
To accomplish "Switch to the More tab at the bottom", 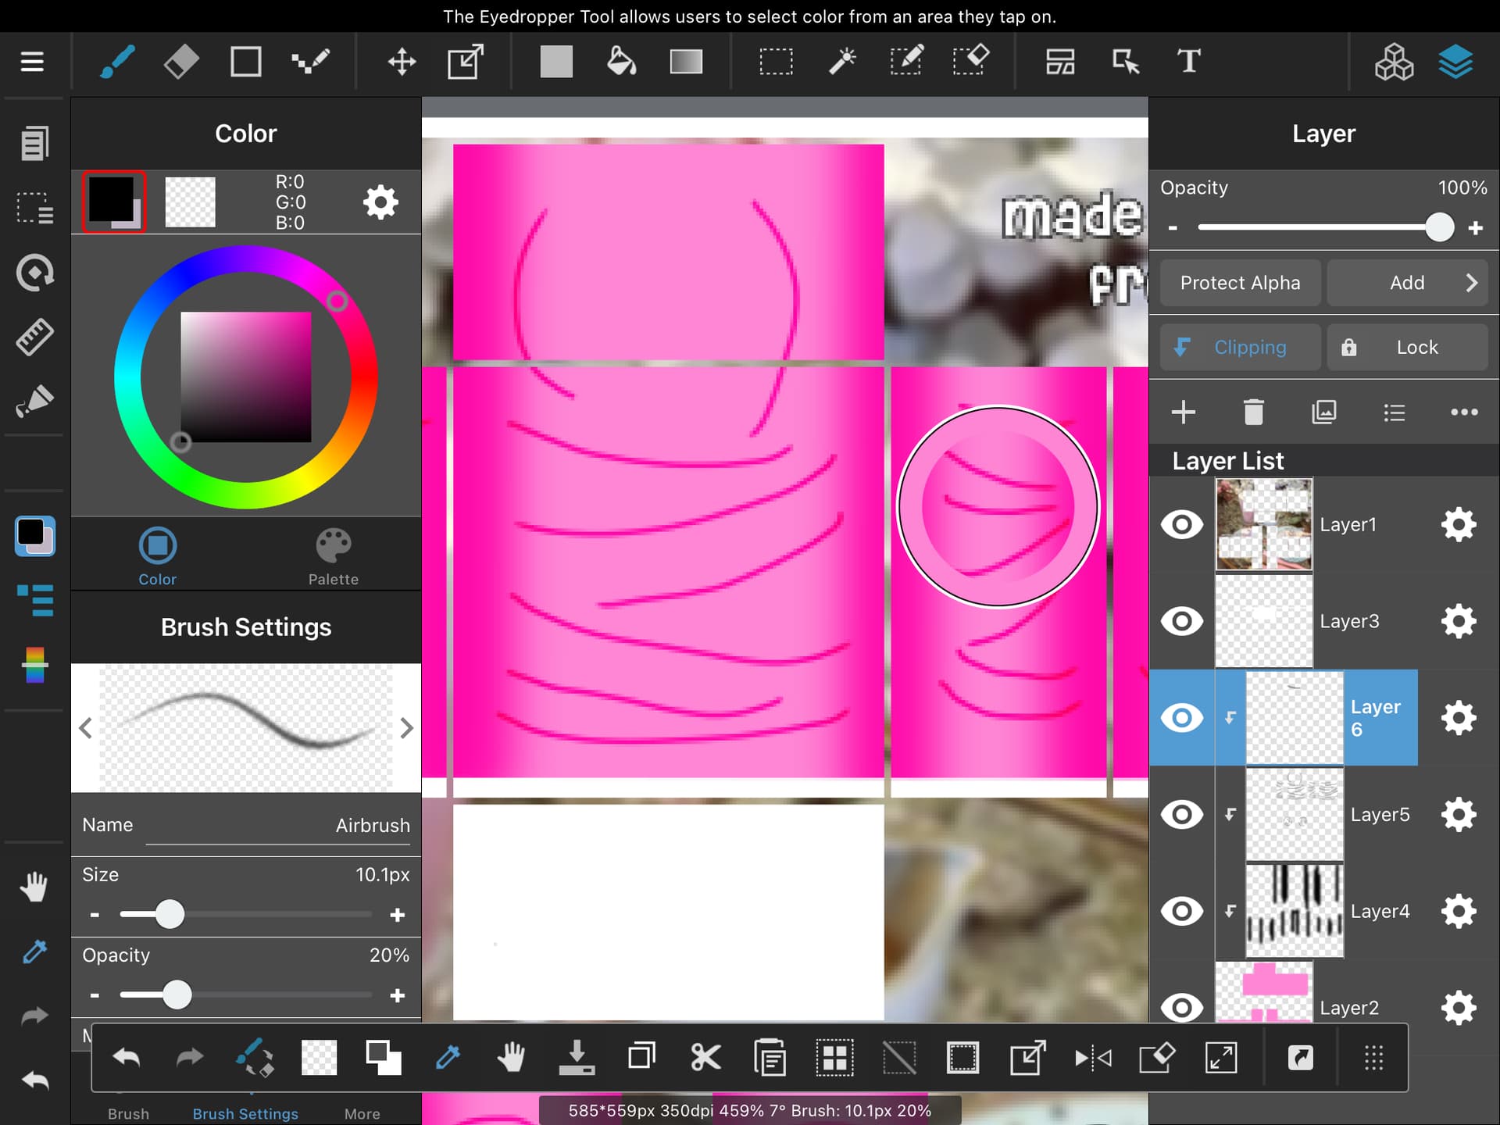I will pos(362,1113).
